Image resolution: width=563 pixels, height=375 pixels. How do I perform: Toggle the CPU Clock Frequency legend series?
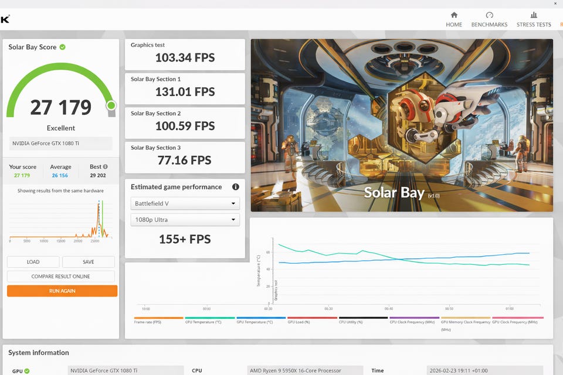(415, 320)
